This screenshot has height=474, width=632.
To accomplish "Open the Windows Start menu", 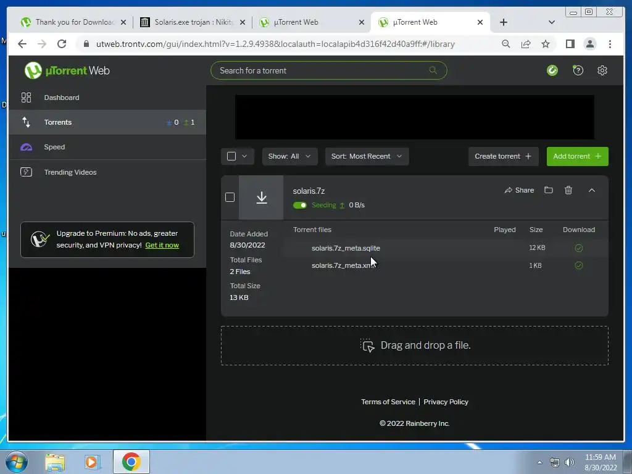I will (x=17, y=462).
